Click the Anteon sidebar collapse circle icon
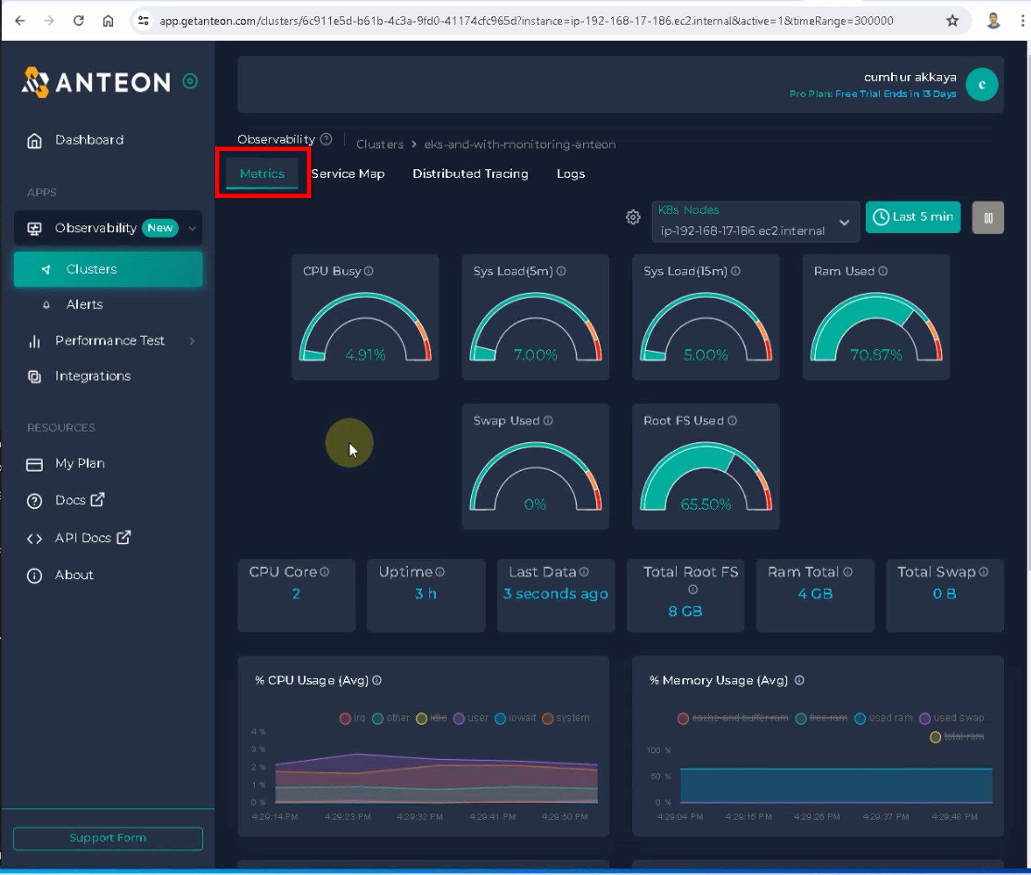The width and height of the screenshot is (1031, 875). coord(190,81)
